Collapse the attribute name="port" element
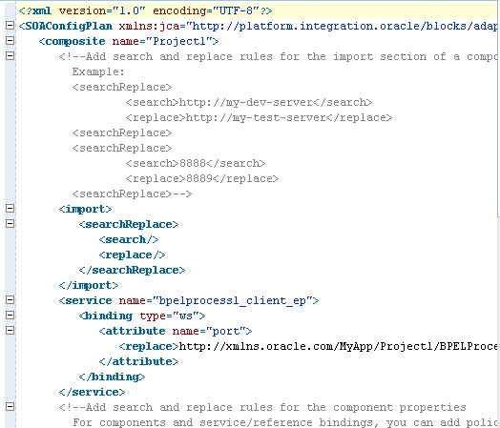 click(x=10, y=330)
